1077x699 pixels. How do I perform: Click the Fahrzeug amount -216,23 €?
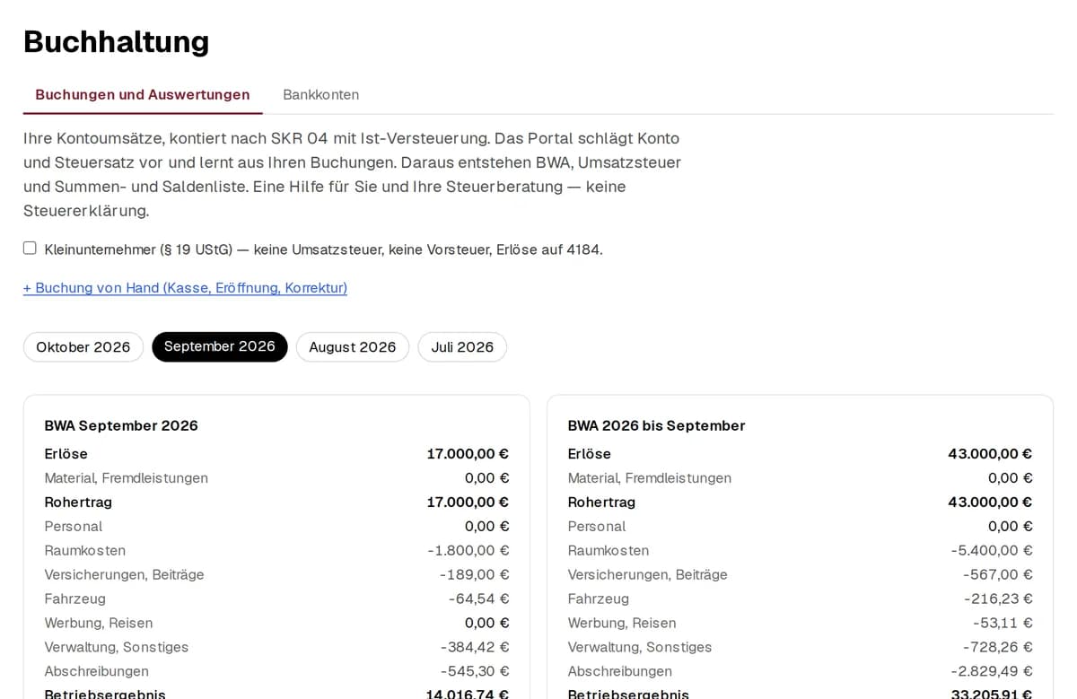998,599
